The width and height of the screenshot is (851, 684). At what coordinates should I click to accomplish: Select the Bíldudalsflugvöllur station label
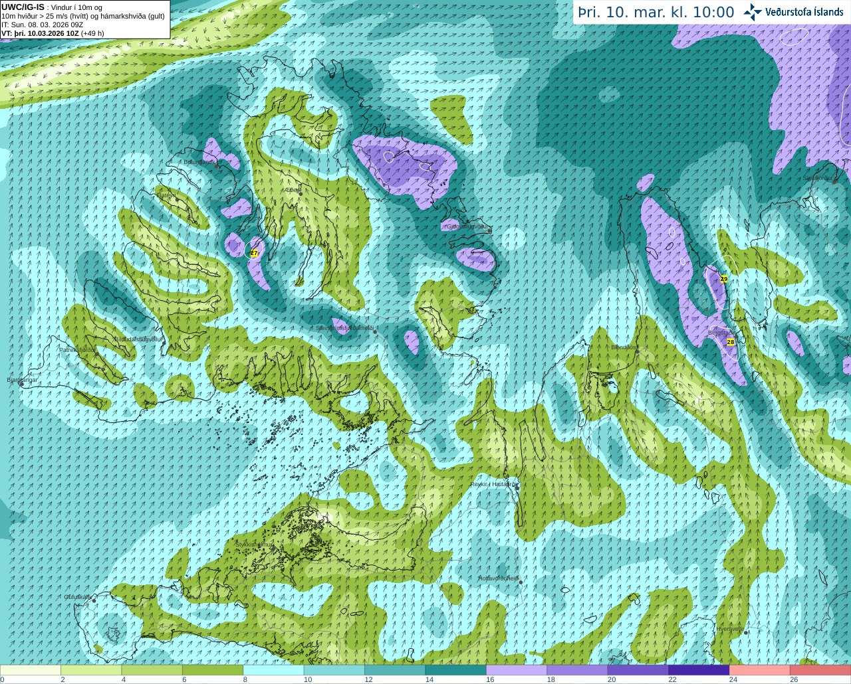coord(139,339)
